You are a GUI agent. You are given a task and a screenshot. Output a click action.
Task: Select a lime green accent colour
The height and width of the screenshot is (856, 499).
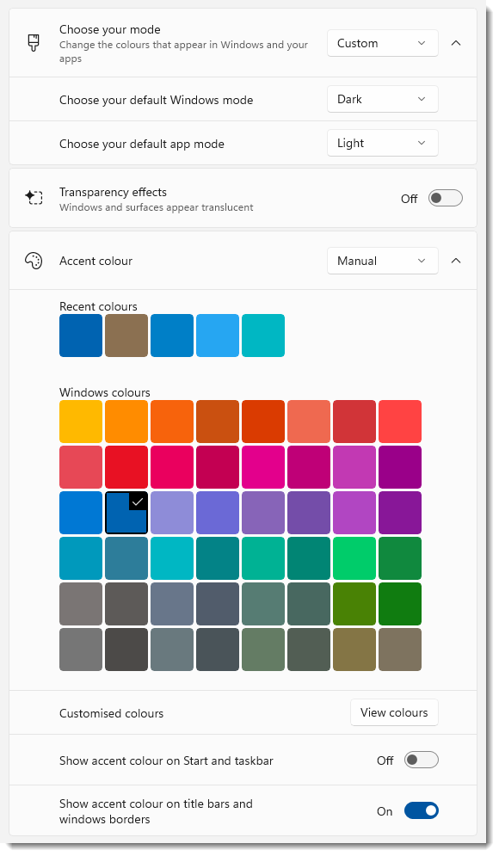354,603
